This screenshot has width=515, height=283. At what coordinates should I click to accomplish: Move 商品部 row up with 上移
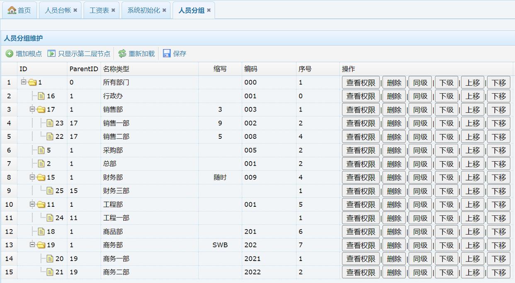coord(472,232)
